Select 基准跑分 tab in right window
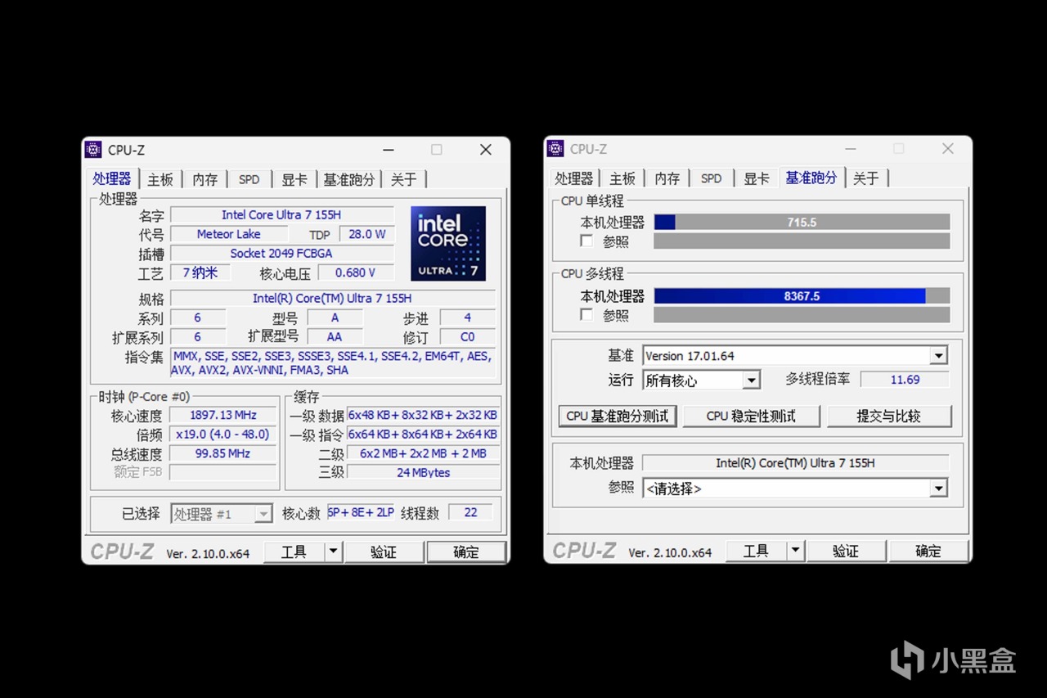Viewport: 1047px width, 698px height. coord(811,178)
